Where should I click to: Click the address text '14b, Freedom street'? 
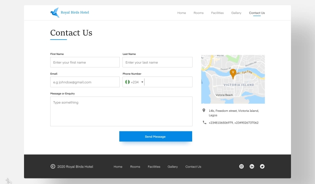point(223,111)
